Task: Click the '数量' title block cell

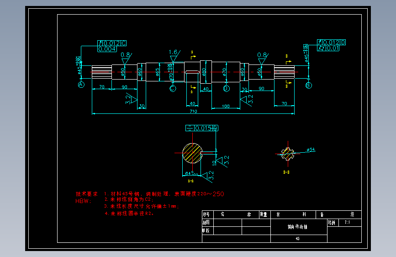Action: [265, 214]
